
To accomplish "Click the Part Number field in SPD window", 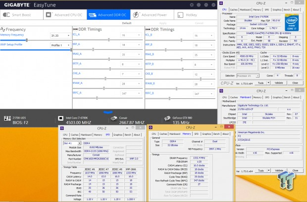I will click(x=96, y=159).
